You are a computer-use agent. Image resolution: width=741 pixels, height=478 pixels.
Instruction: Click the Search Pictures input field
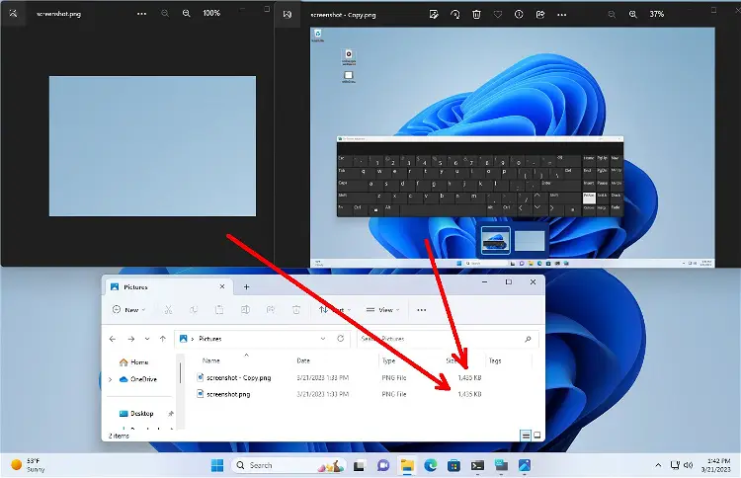click(x=445, y=339)
